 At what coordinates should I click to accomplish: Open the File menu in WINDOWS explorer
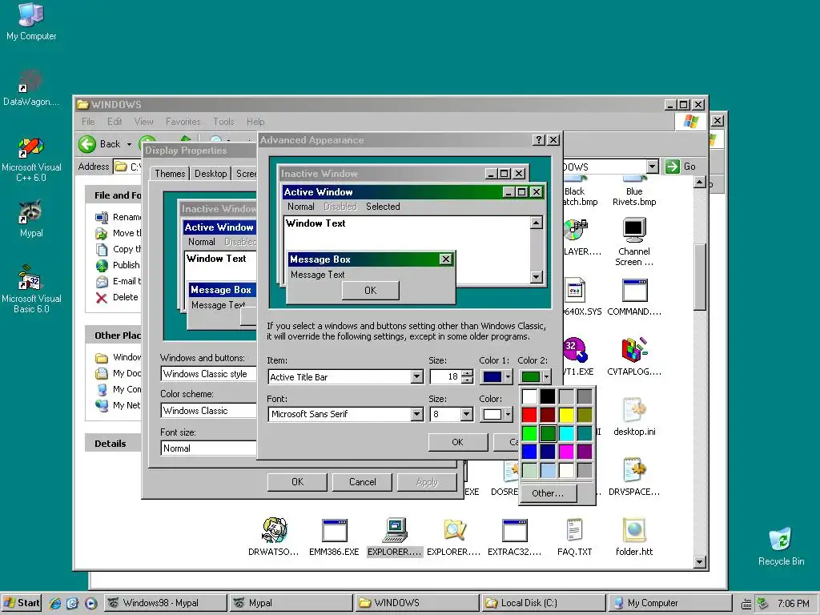coord(88,122)
